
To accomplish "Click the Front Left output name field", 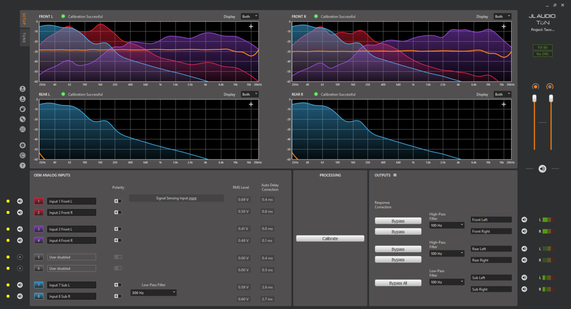I will point(491,220).
